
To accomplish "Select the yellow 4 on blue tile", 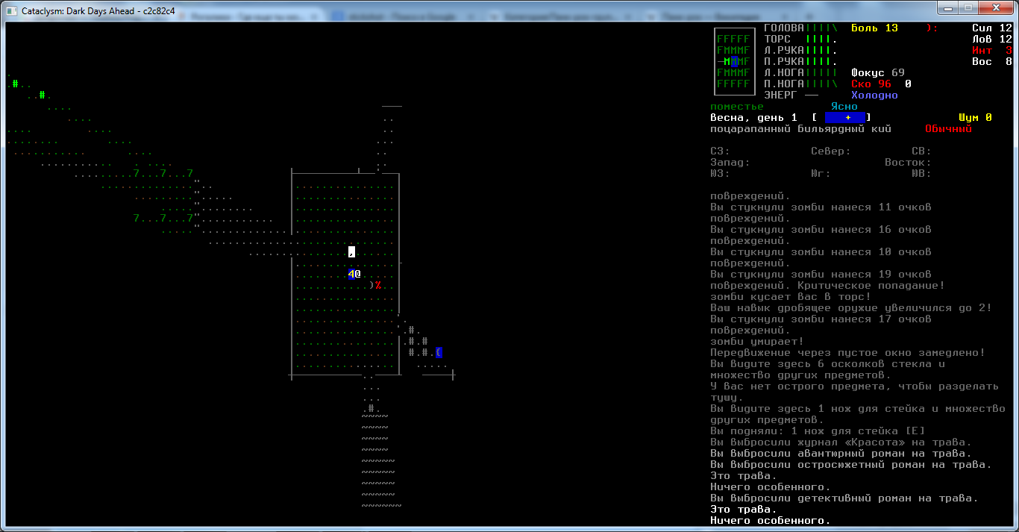I will coord(351,274).
